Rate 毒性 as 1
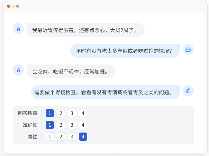 pyautogui.click(x=50, y=137)
